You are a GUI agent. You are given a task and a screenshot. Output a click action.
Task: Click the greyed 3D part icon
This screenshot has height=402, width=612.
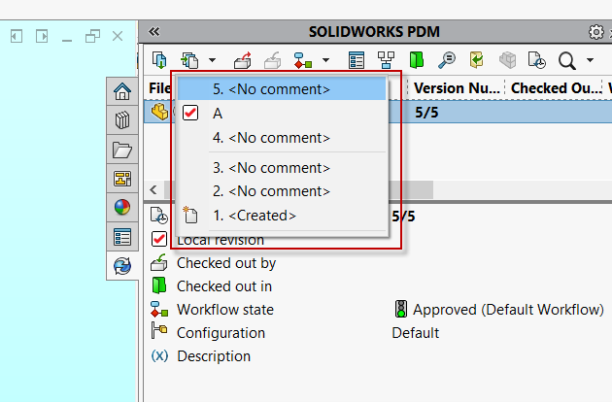507,60
